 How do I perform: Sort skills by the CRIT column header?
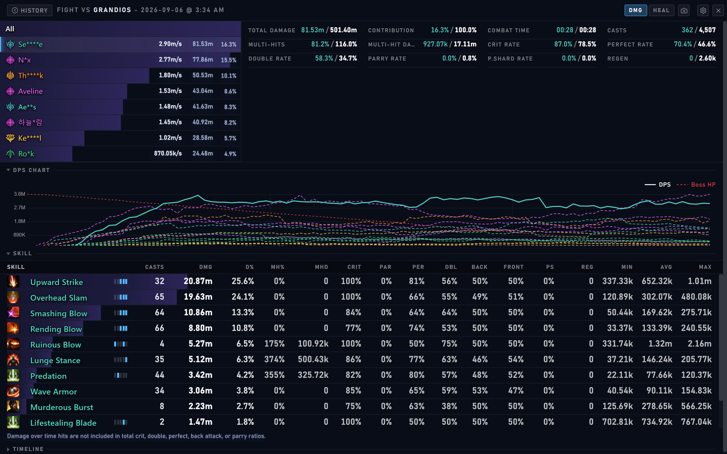[354, 267]
